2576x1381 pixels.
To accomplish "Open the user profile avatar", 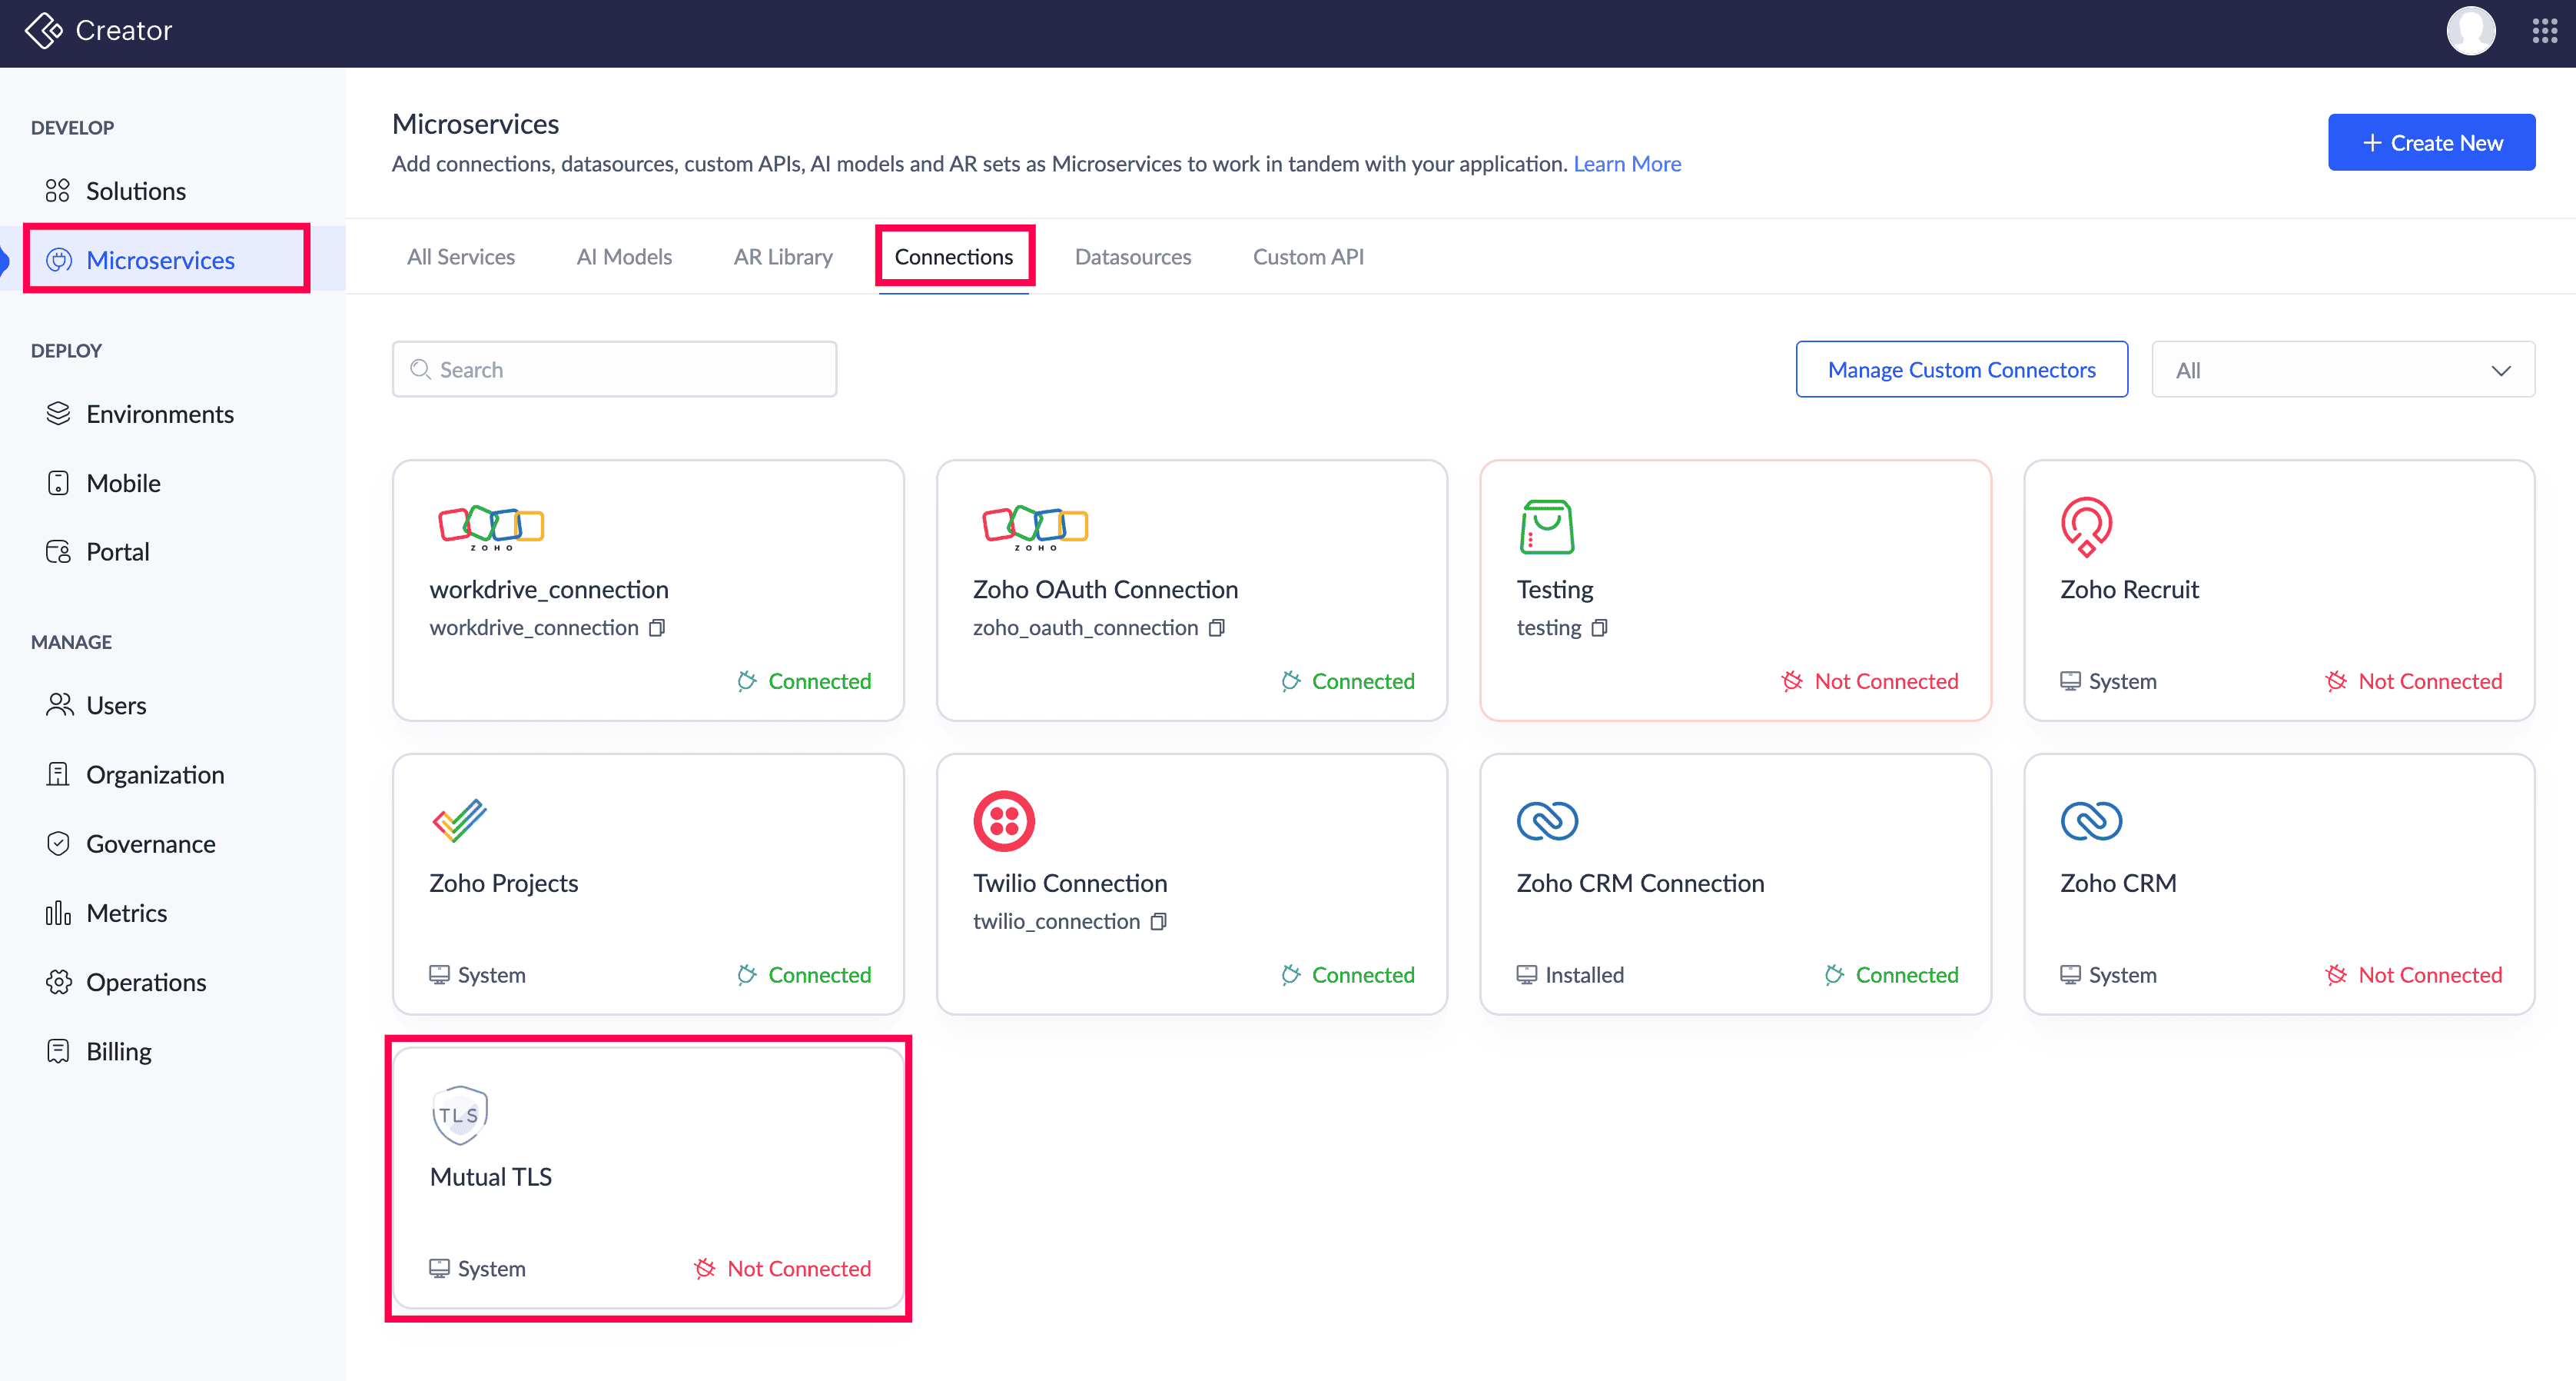I will tap(2470, 31).
